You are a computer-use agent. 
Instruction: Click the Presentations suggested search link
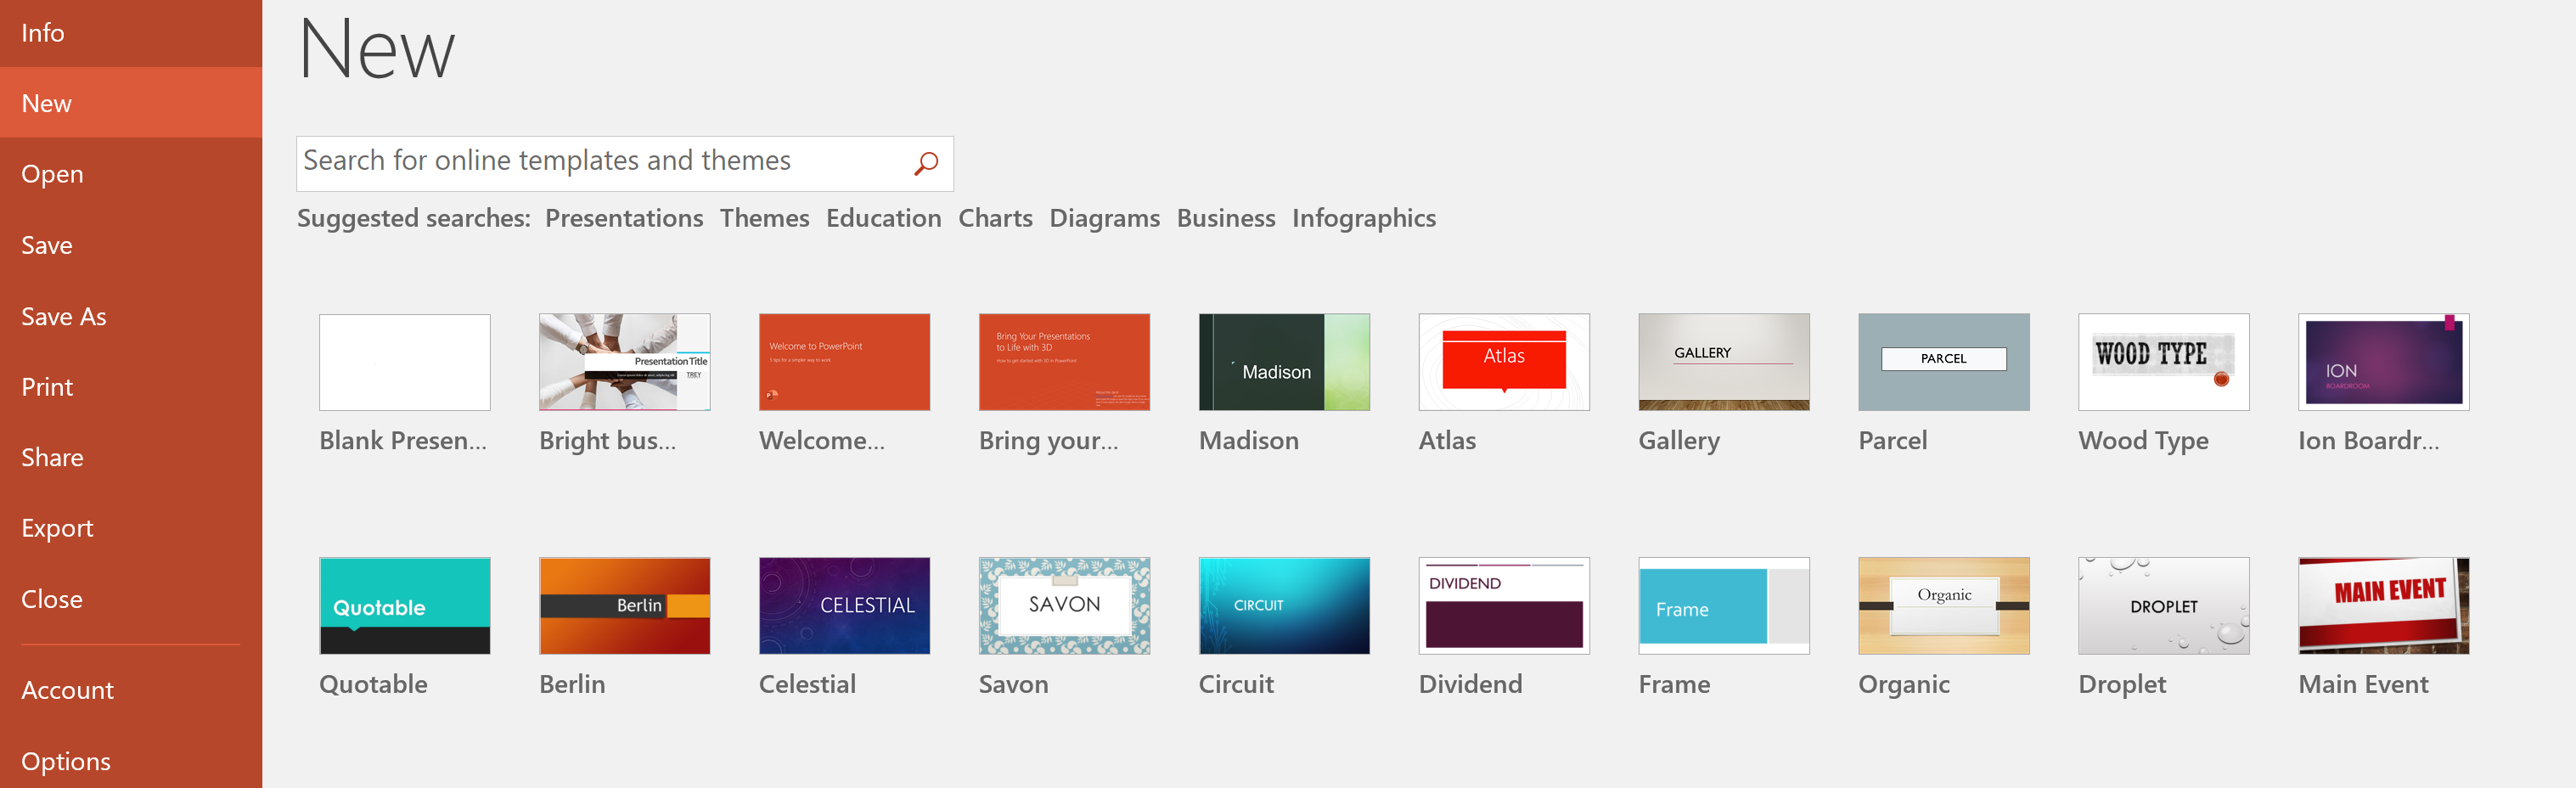624,218
